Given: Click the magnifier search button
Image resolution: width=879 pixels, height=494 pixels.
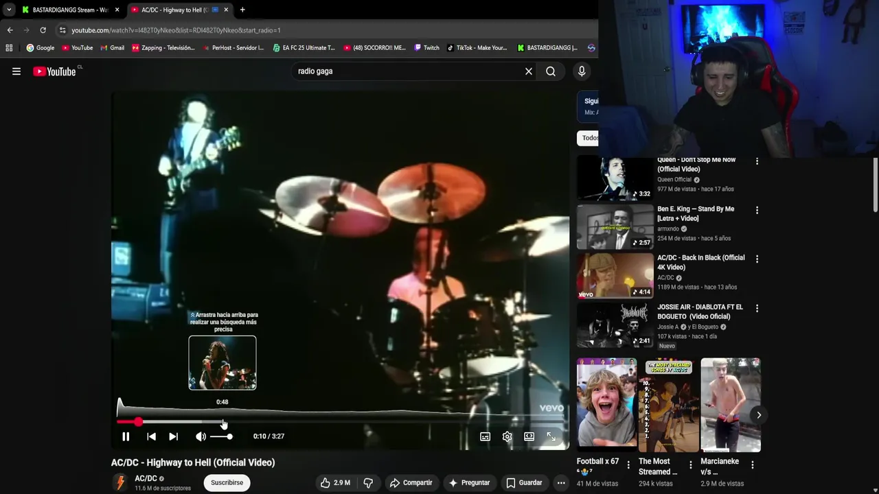Looking at the screenshot, I should pos(551,71).
